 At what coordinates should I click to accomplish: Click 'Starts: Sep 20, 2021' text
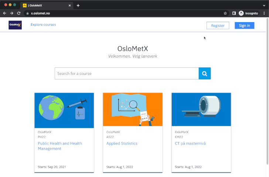[52, 167]
